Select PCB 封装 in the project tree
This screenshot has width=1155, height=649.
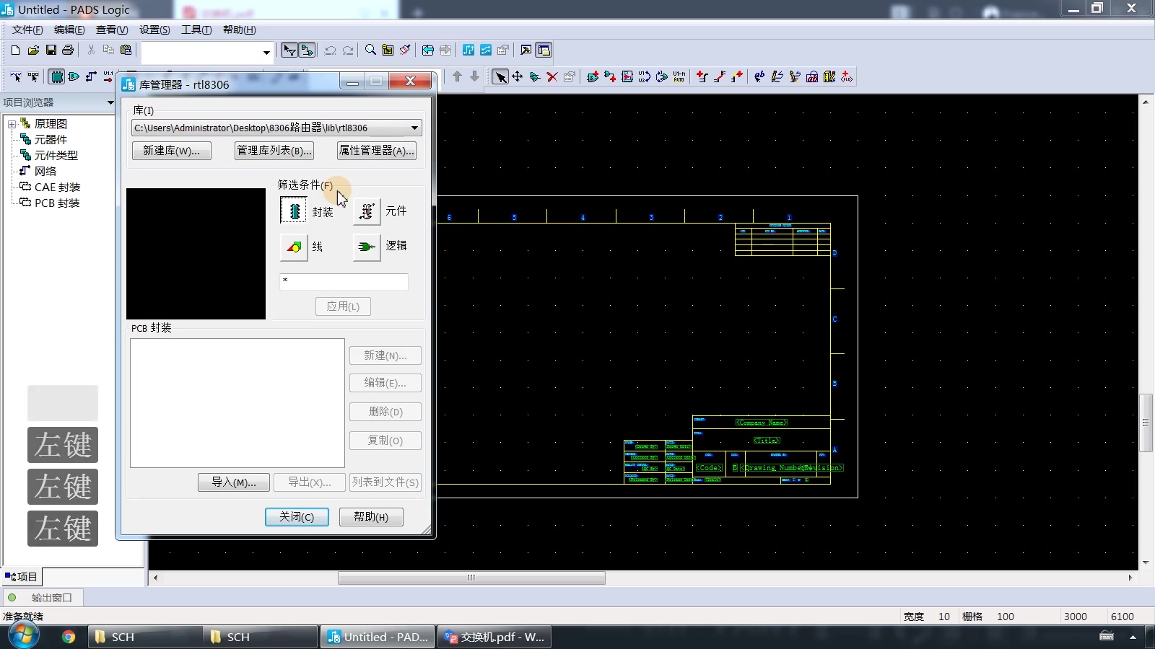tap(57, 203)
